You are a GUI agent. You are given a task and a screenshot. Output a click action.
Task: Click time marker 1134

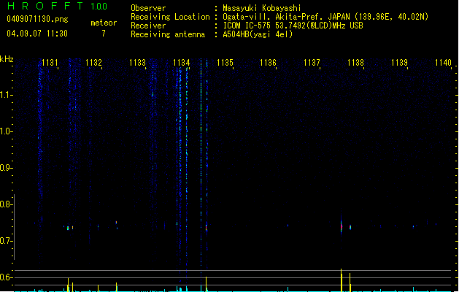click(181, 63)
